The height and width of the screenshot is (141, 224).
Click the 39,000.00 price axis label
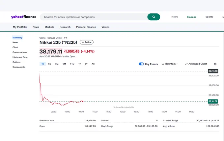click(213, 85)
